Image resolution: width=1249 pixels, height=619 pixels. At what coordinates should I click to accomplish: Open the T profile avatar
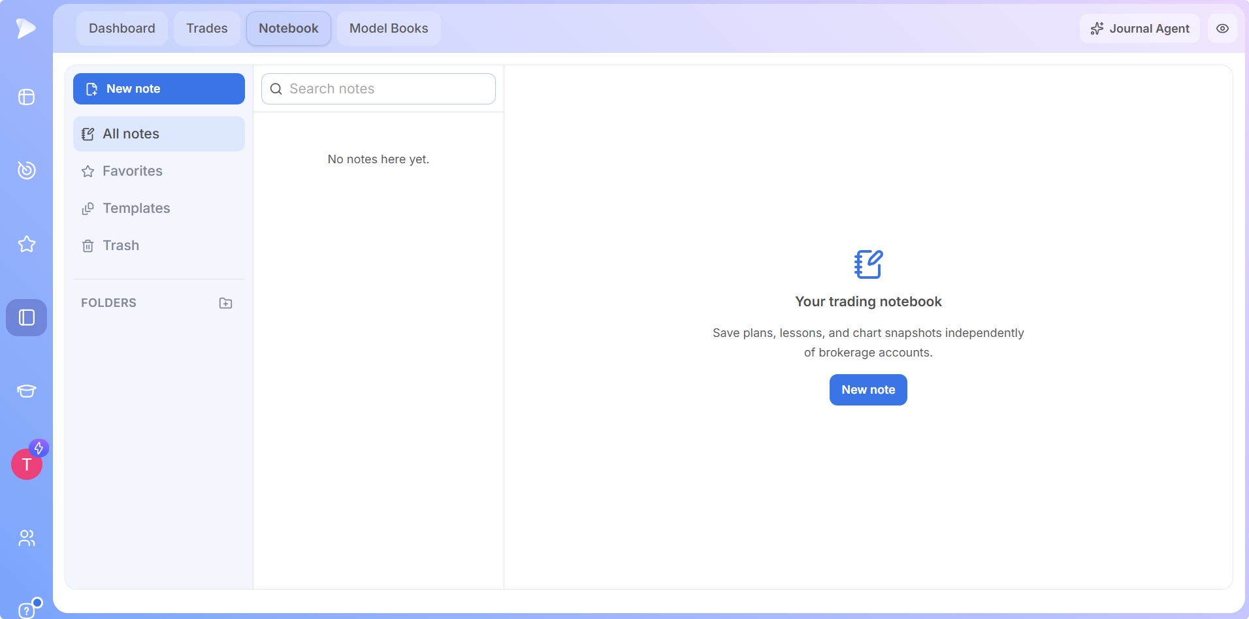click(27, 464)
